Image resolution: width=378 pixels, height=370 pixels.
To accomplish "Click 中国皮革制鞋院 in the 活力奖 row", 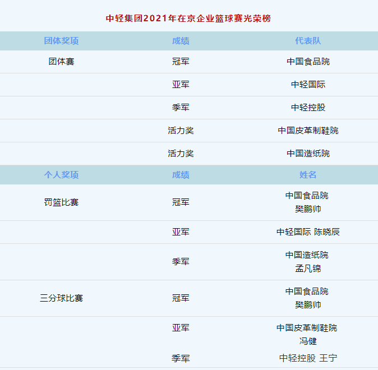I will coord(308,131).
